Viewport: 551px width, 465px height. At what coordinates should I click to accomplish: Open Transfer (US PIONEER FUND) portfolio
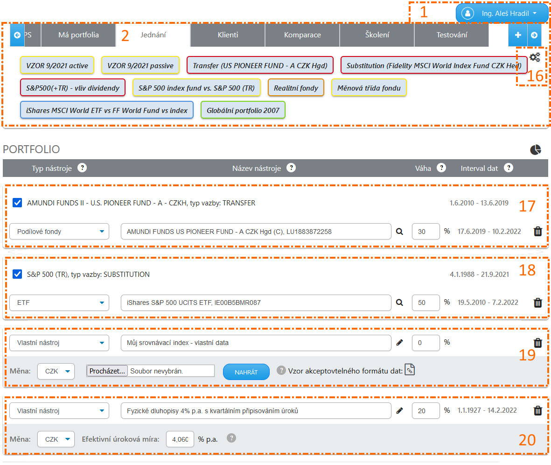(x=260, y=65)
